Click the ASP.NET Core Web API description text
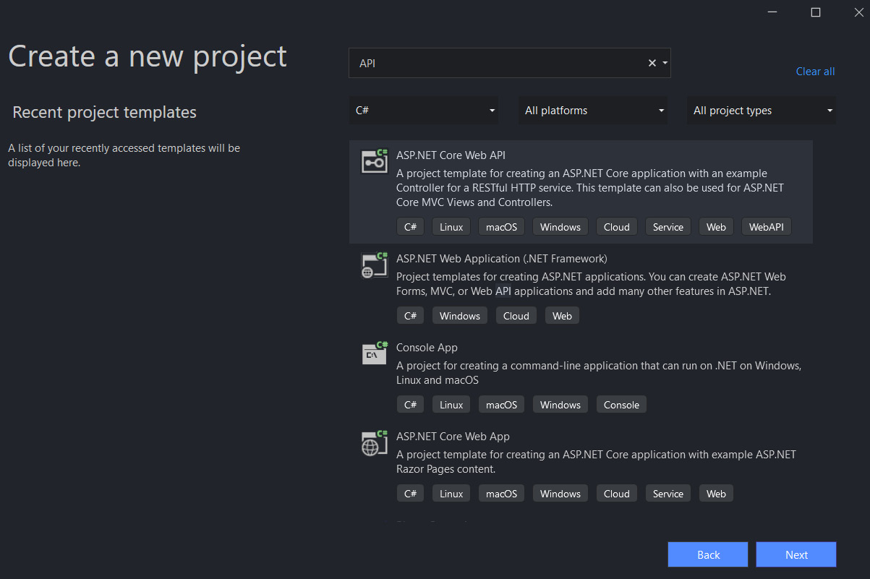870x579 pixels. (590, 188)
